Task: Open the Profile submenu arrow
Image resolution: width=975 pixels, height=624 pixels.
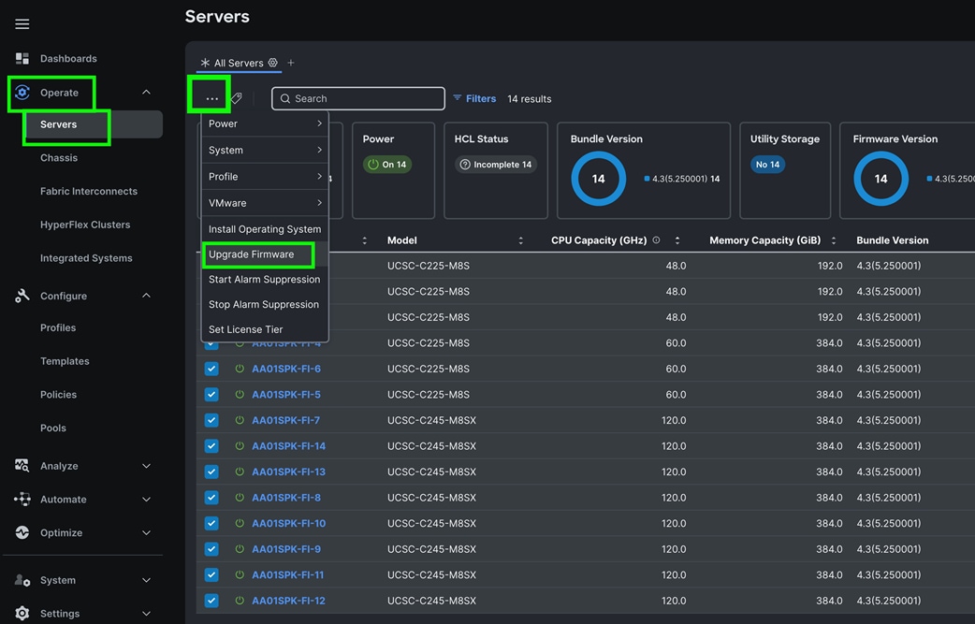Action: [319, 177]
